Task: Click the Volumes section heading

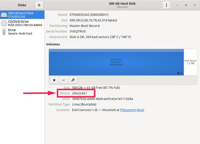Action: tap(53, 44)
